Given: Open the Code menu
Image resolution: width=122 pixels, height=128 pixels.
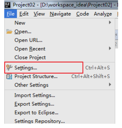Looking at the screenshot, I should [x=83, y=14].
